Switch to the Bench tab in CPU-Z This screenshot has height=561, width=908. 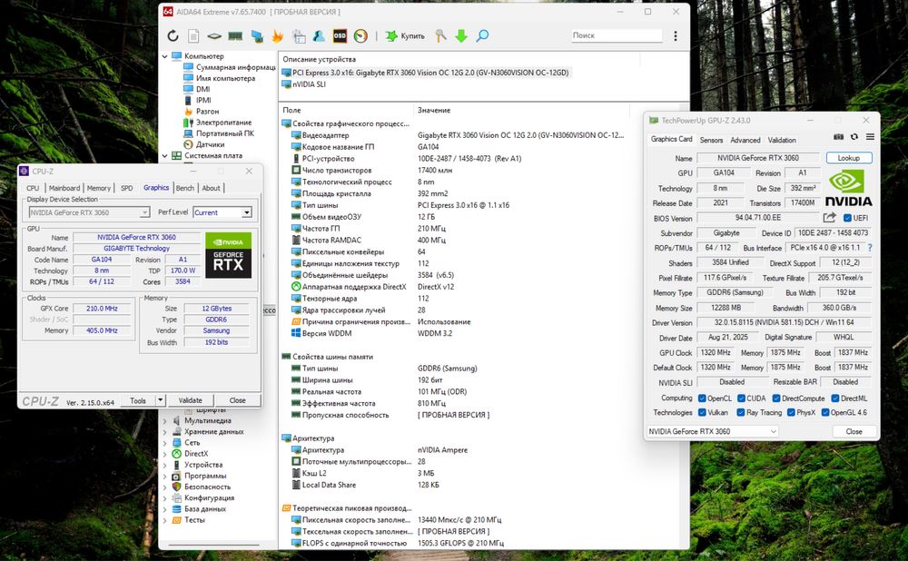coord(184,188)
